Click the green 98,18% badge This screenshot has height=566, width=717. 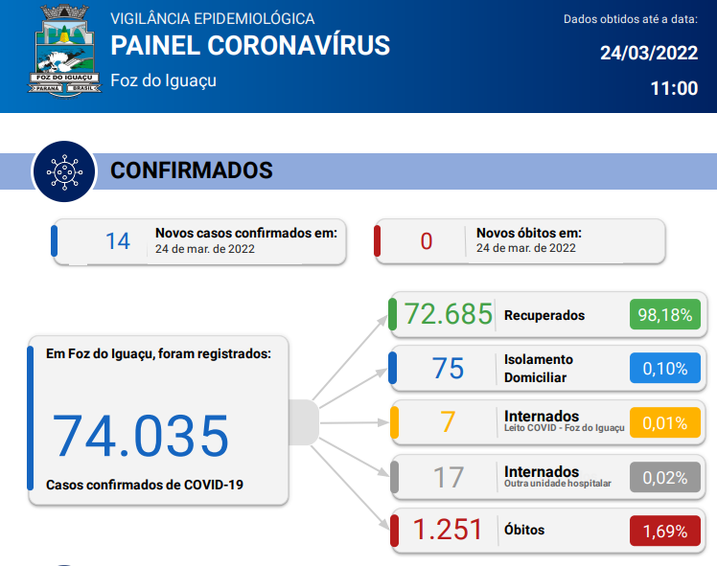pyautogui.click(x=665, y=314)
